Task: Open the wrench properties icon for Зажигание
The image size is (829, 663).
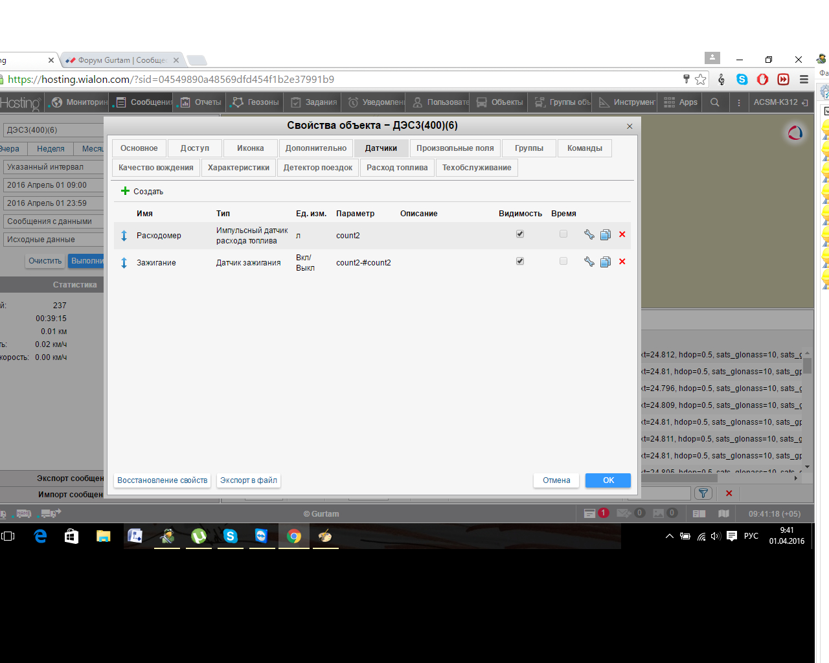Action: [589, 262]
